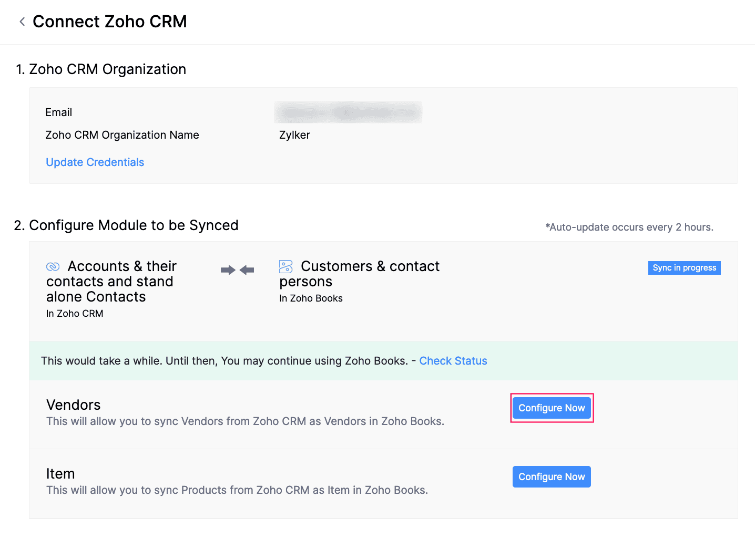Click the Zoho CRM link icon beside Accounts
The height and width of the screenshot is (539, 755).
point(53,267)
